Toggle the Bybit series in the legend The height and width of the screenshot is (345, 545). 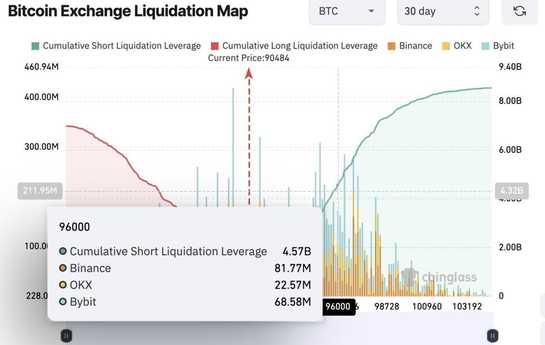pos(499,45)
